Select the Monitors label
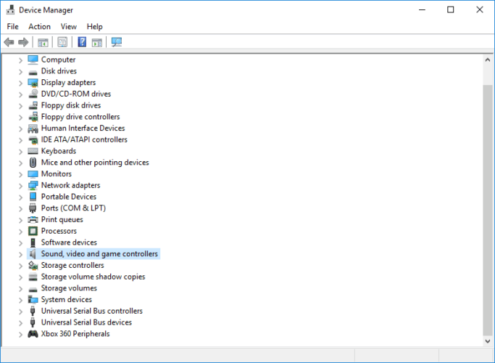Viewport: 495px width, 363px height. click(57, 174)
